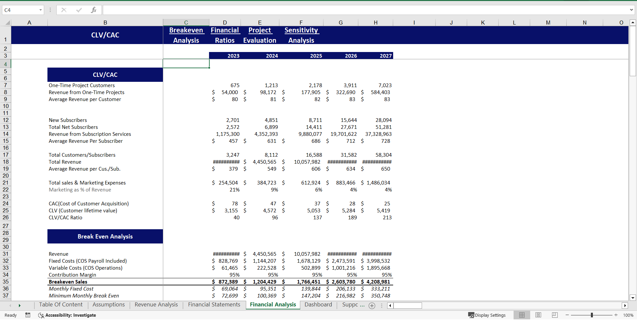The image size is (637, 320).
Task: Switch to Page Break Preview icon
Action: (554, 315)
